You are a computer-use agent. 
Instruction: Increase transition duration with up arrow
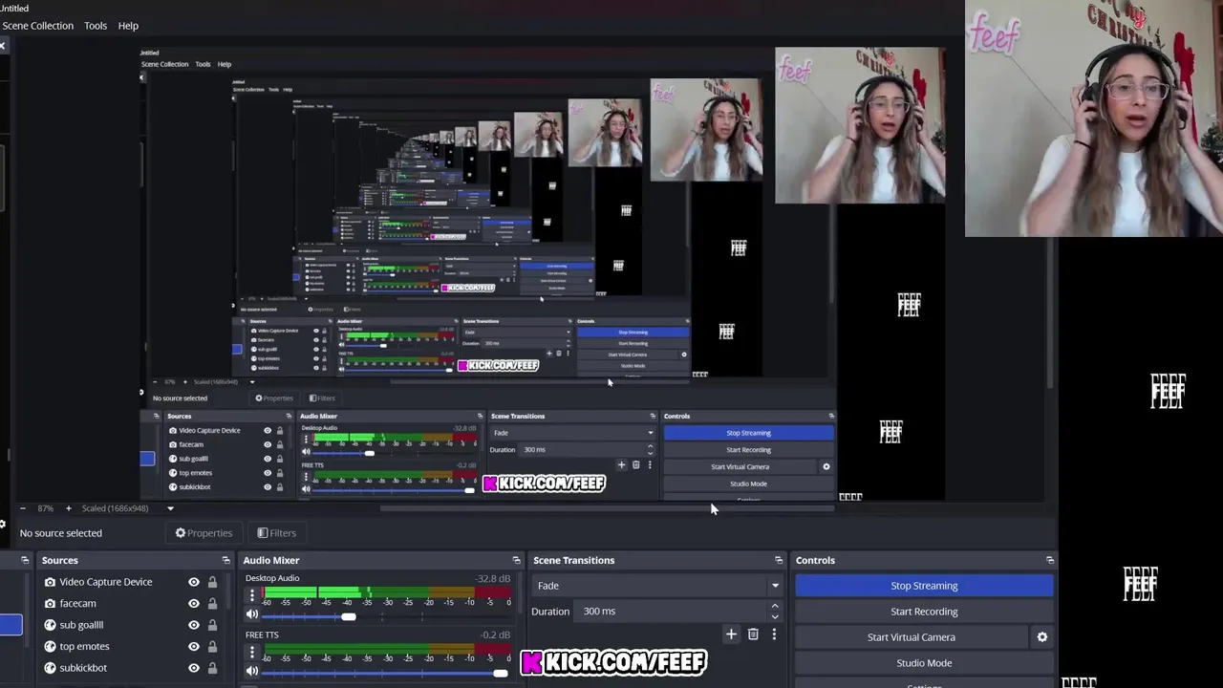coord(775,606)
